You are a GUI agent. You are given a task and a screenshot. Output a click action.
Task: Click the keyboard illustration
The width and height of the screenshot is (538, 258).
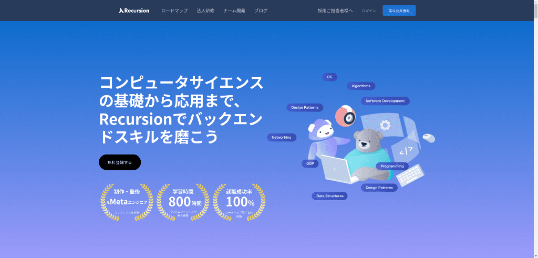click(410, 176)
